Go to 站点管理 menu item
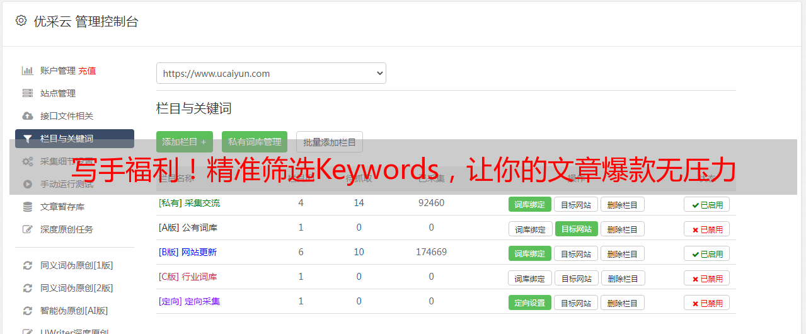The width and height of the screenshot is (806, 334). click(x=58, y=93)
